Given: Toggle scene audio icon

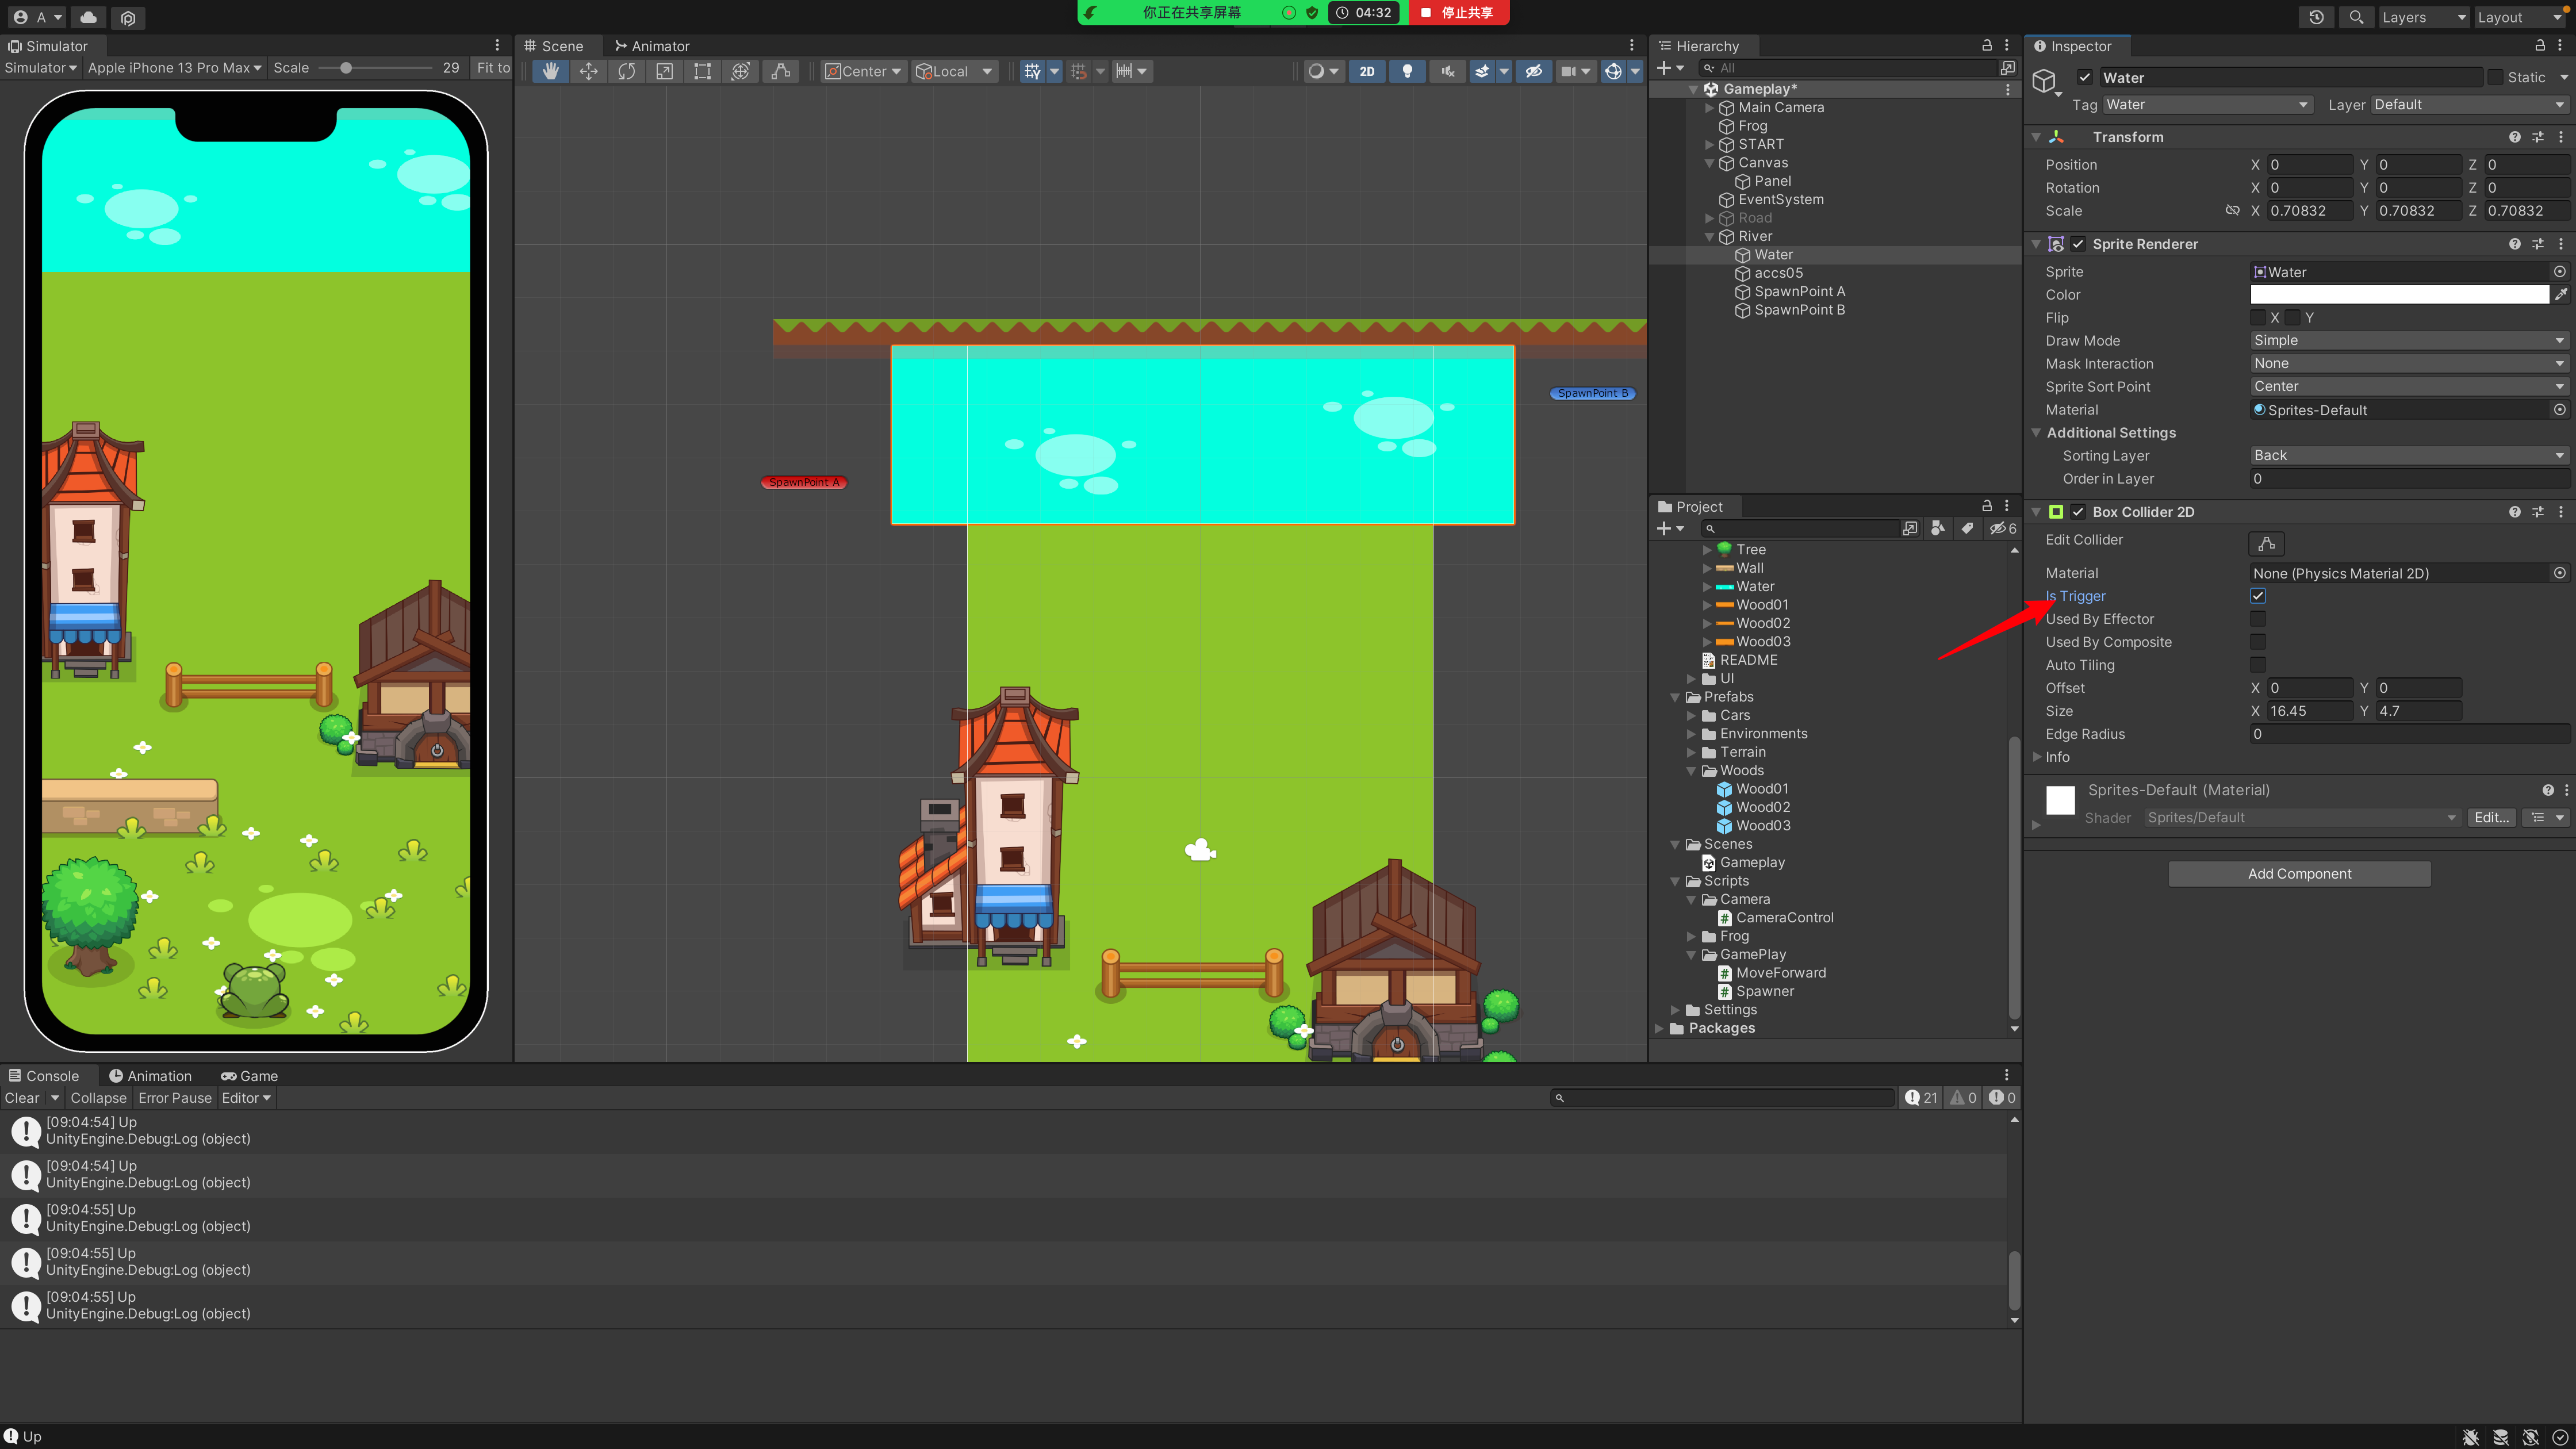Looking at the screenshot, I should pyautogui.click(x=1447, y=71).
